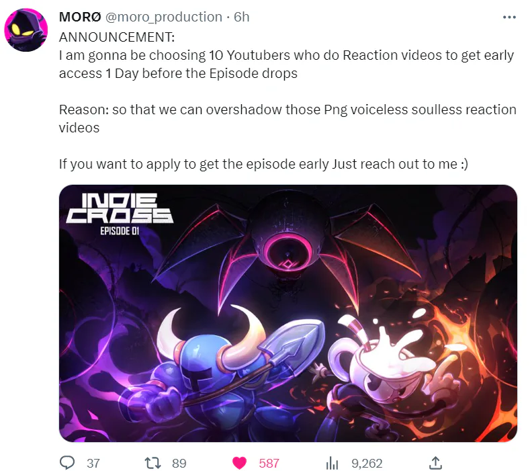The height and width of the screenshot is (471, 530).
Task: Click the 587 likes count
Action: click(x=269, y=463)
